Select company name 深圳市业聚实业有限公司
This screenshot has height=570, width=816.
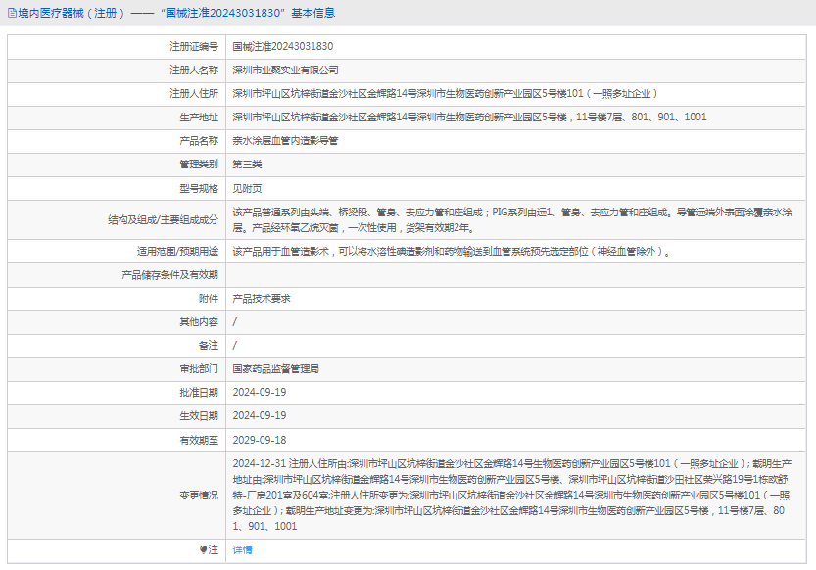pos(285,71)
